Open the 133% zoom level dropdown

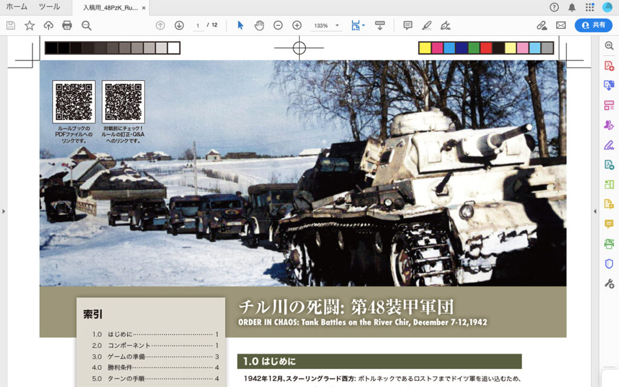[326, 26]
